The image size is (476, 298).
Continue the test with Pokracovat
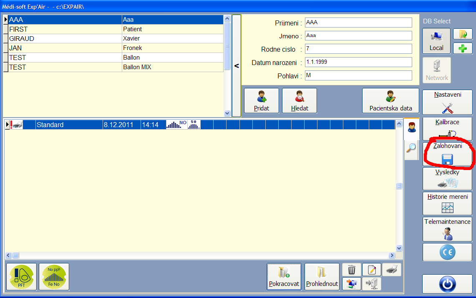[284, 277]
